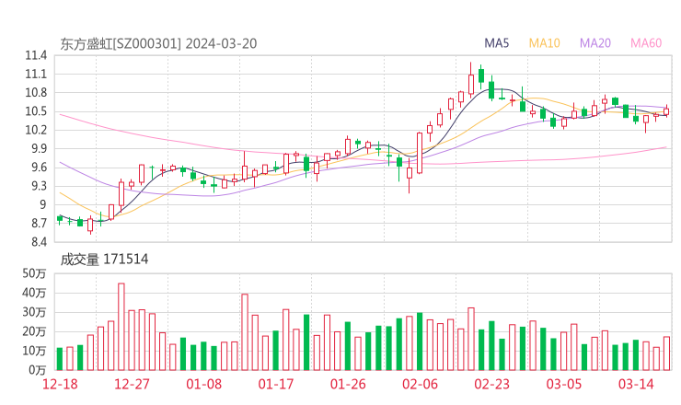
Task: Click the MA10 legend label
Action: point(544,43)
